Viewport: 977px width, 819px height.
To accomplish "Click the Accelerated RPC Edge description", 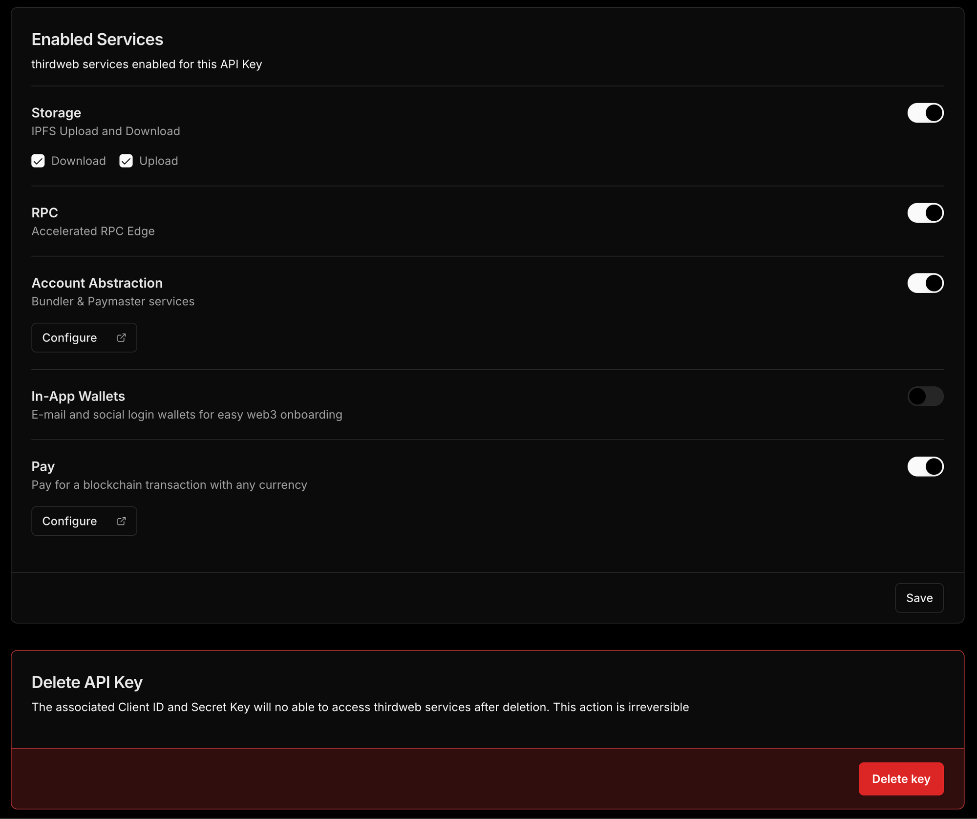I will (x=93, y=231).
